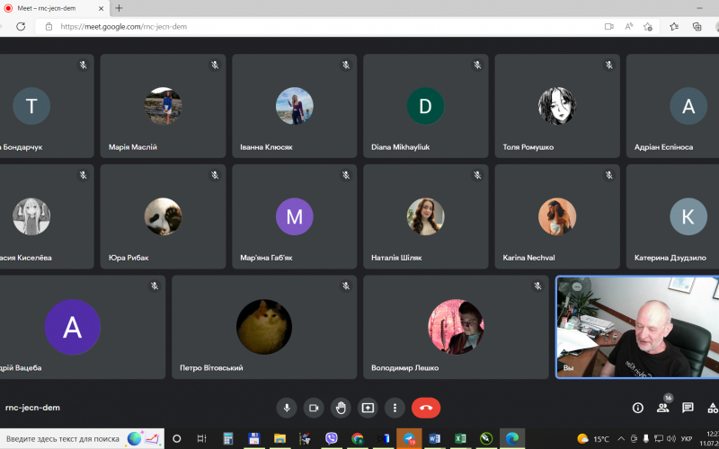Image resolution: width=719 pixels, height=449 pixels.
Task: Click muted mic icon on Марія Маслій tile
Action: coord(215,65)
